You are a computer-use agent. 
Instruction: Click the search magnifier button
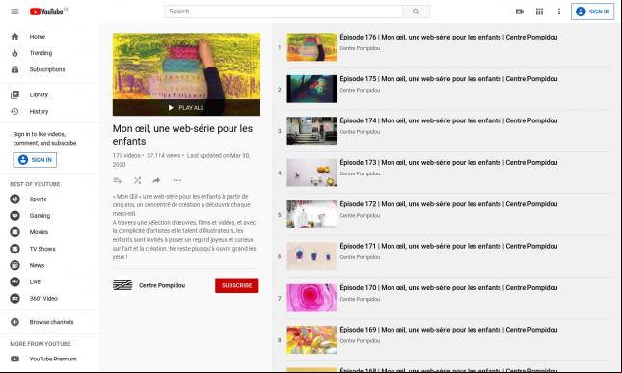pyautogui.click(x=416, y=12)
